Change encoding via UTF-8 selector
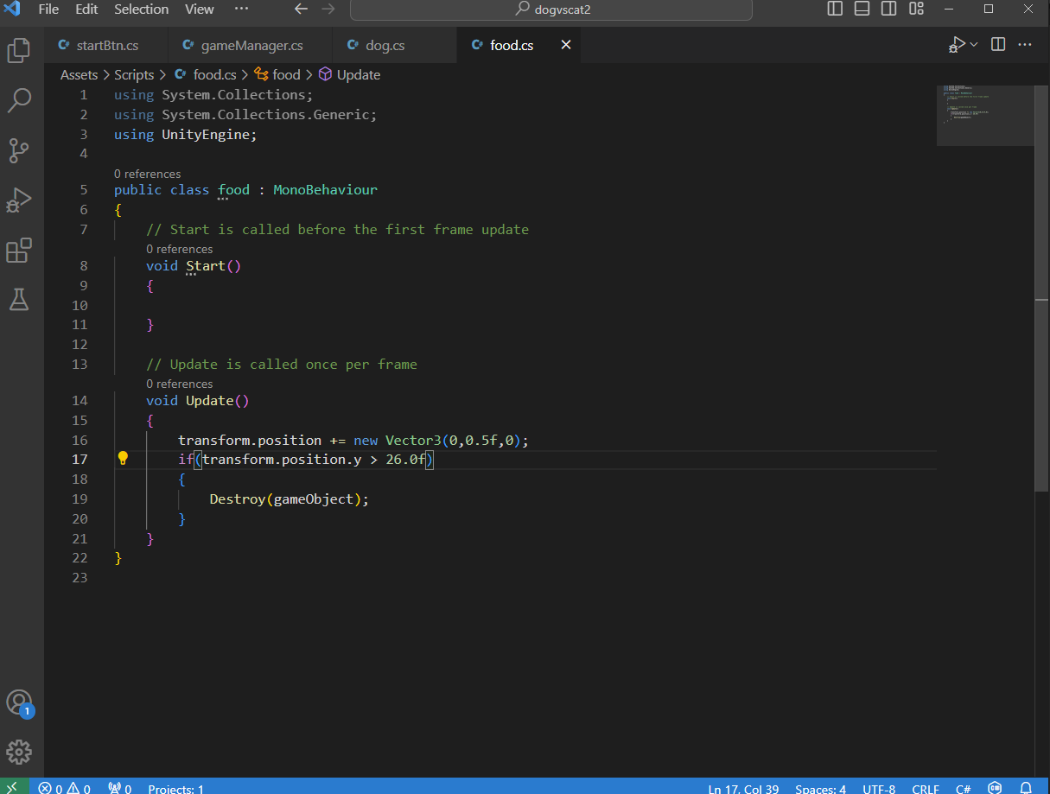 878,788
